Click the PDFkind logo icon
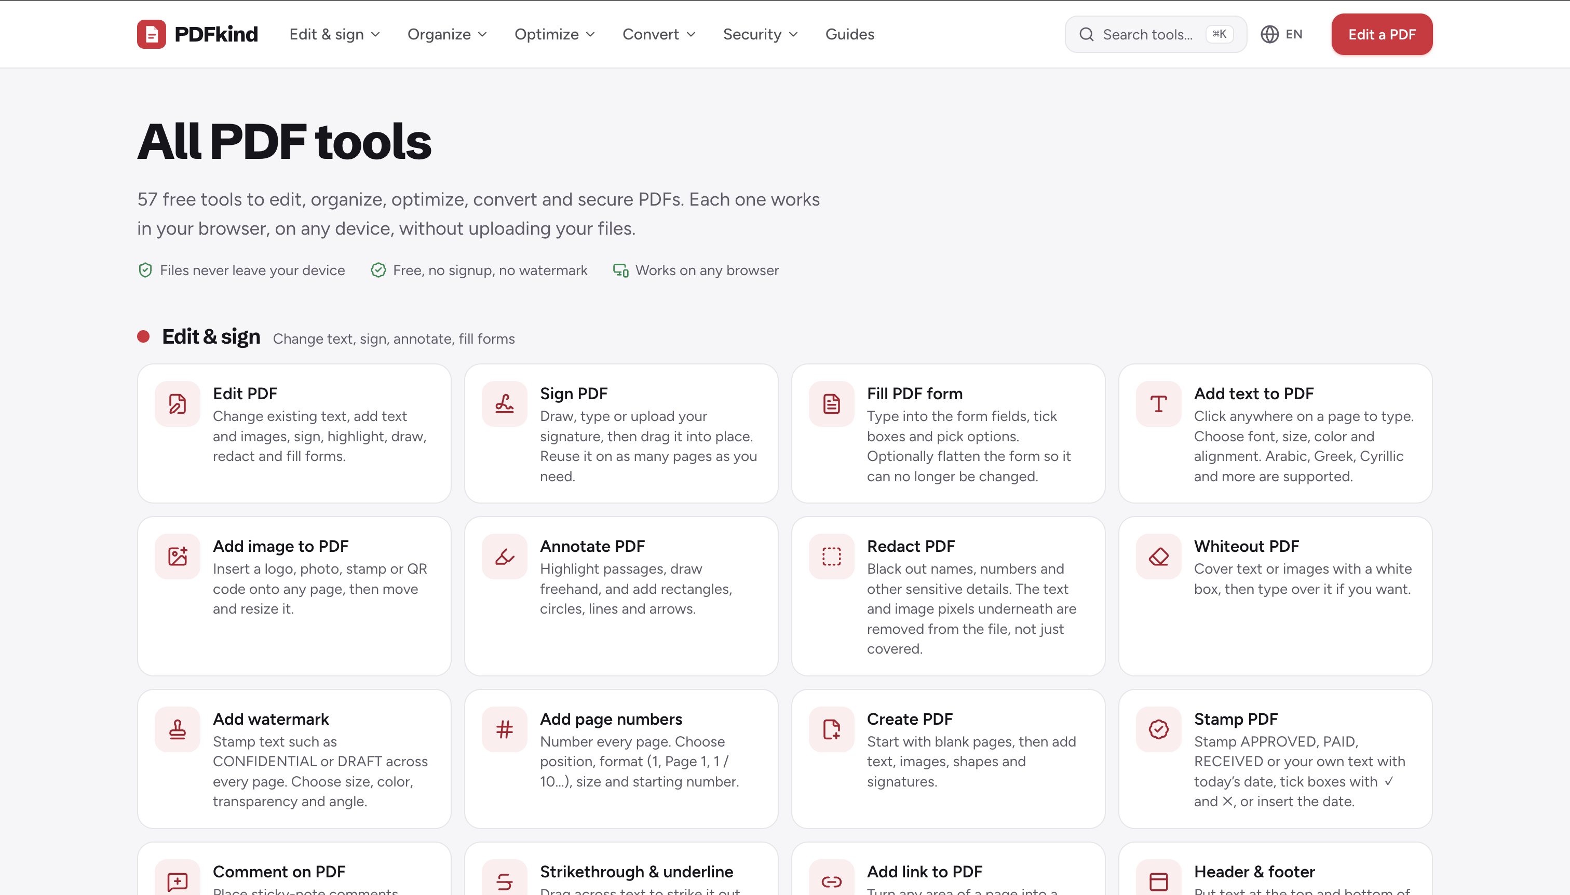 (x=151, y=34)
